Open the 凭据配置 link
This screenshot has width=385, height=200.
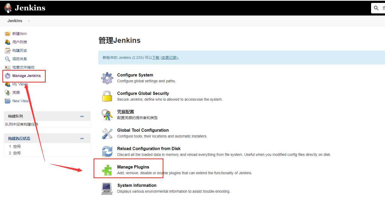pyautogui.click(x=126, y=112)
